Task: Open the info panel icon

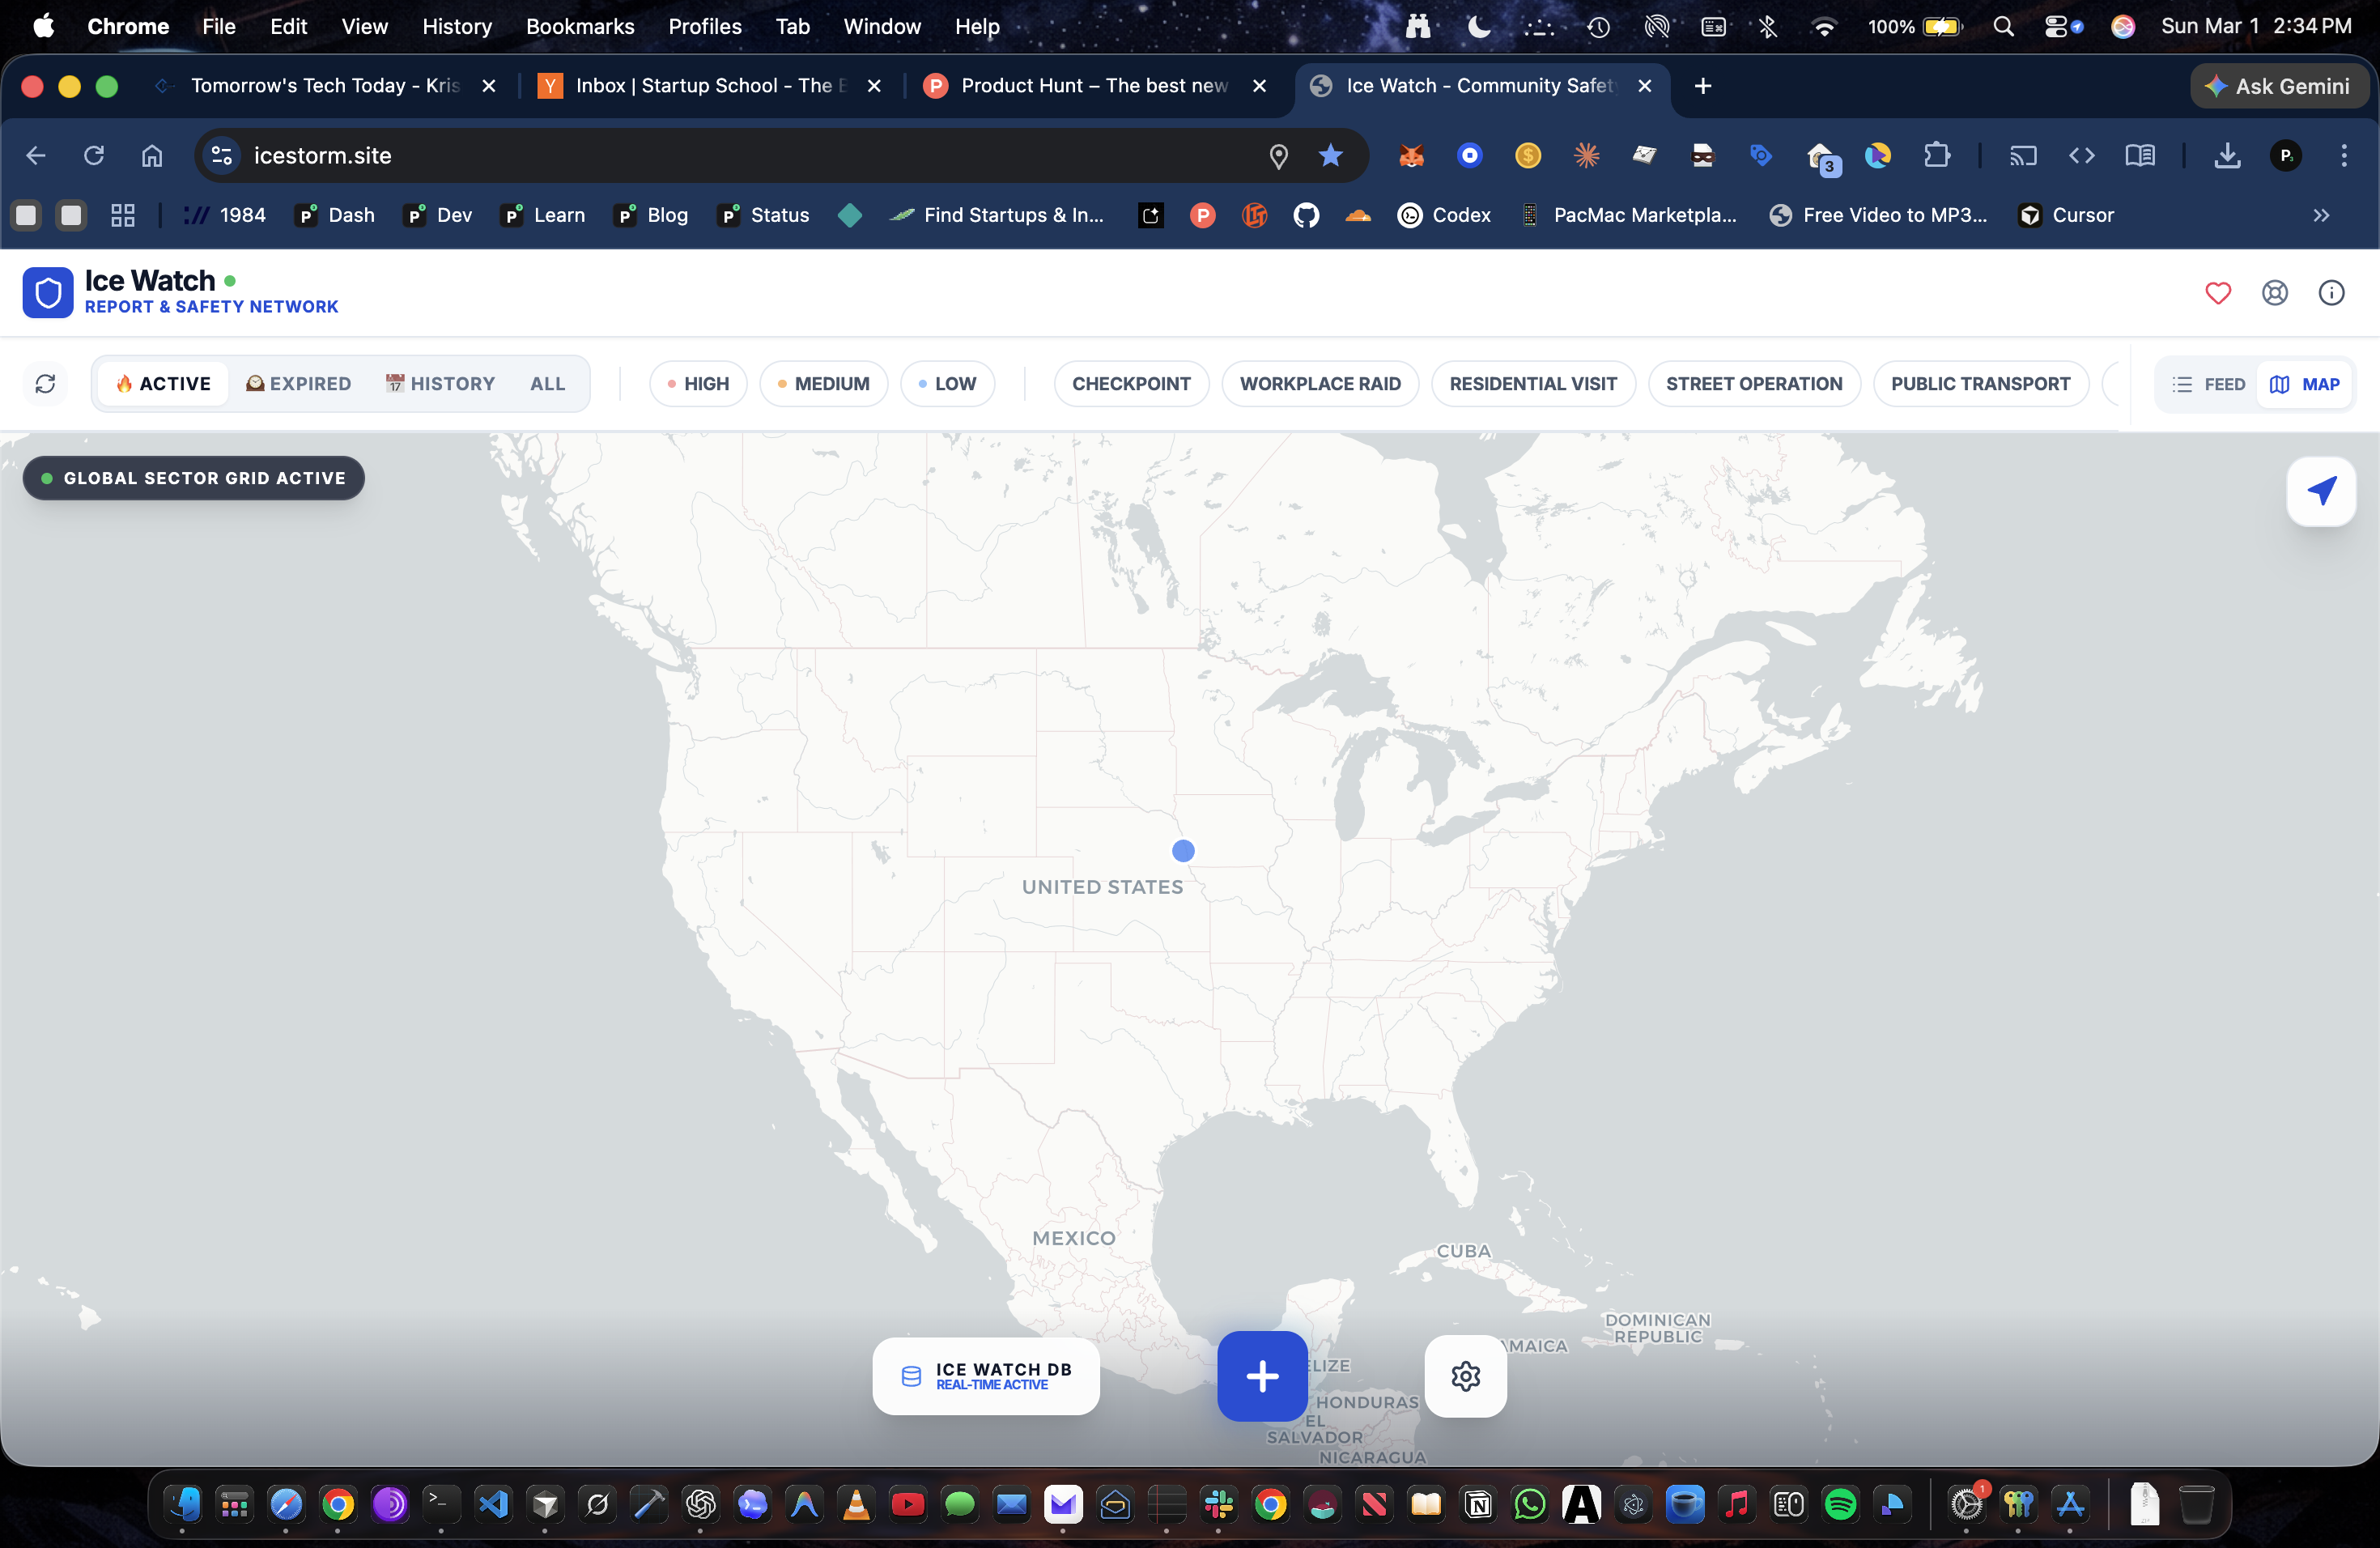Action: tap(2332, 292)
